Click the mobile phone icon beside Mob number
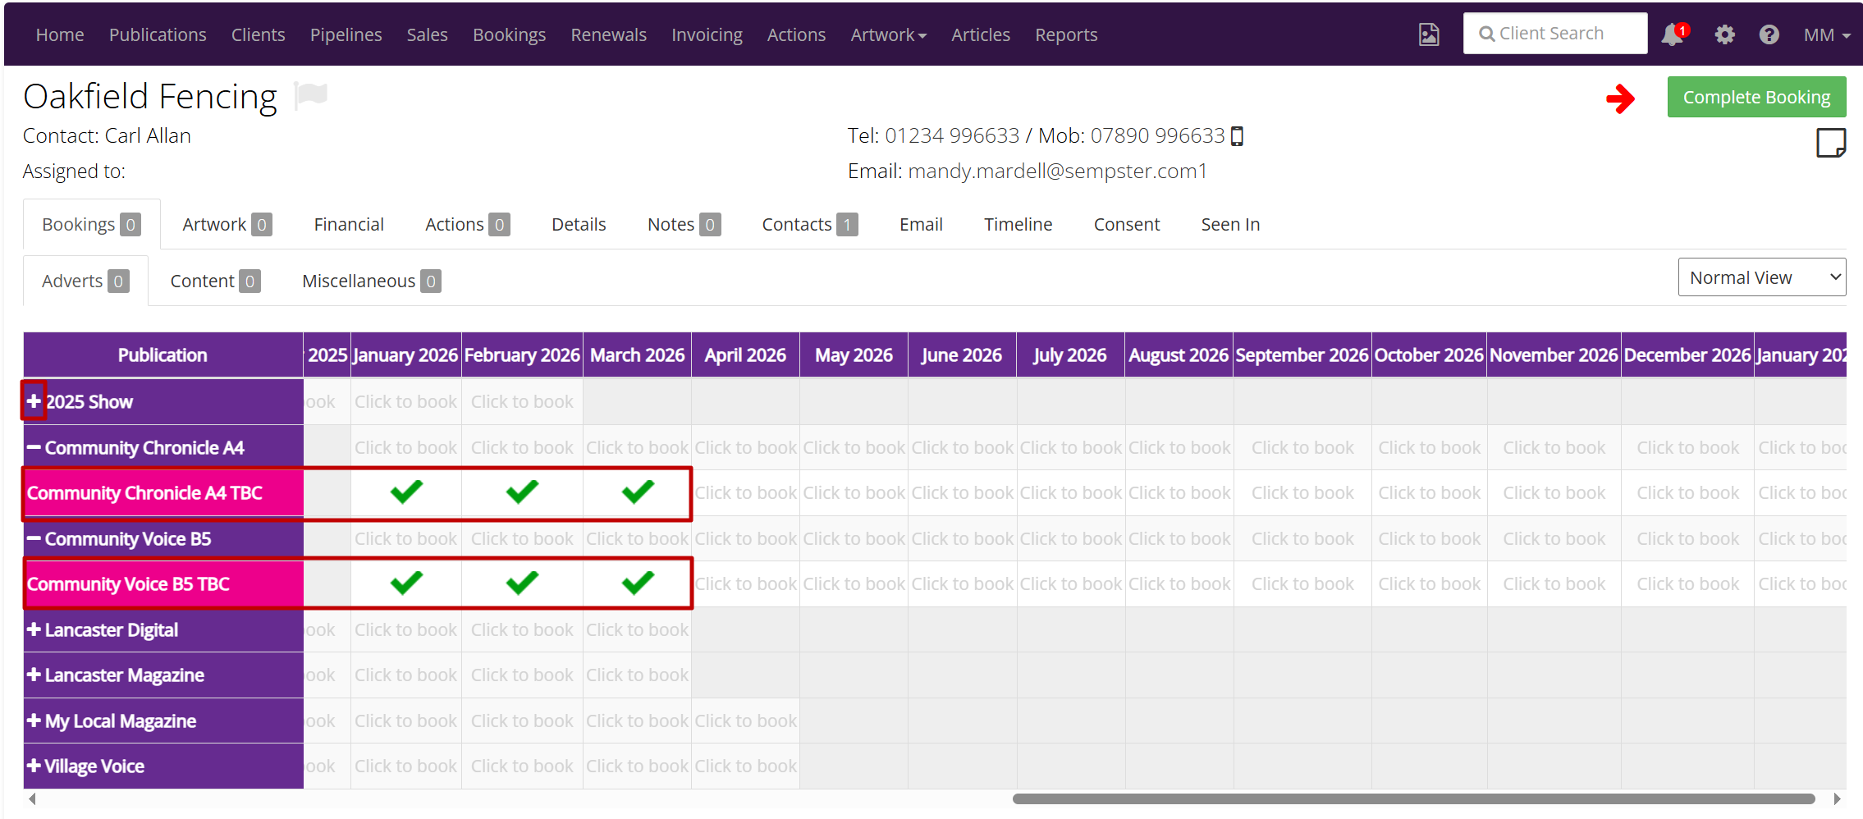The width and height of the screenshot is (1863, 819). pyautogui.click(x=1238, y=136)
